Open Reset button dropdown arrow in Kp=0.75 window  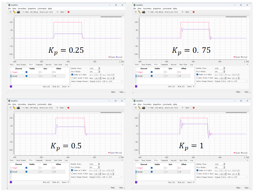[x=194, y=87]
